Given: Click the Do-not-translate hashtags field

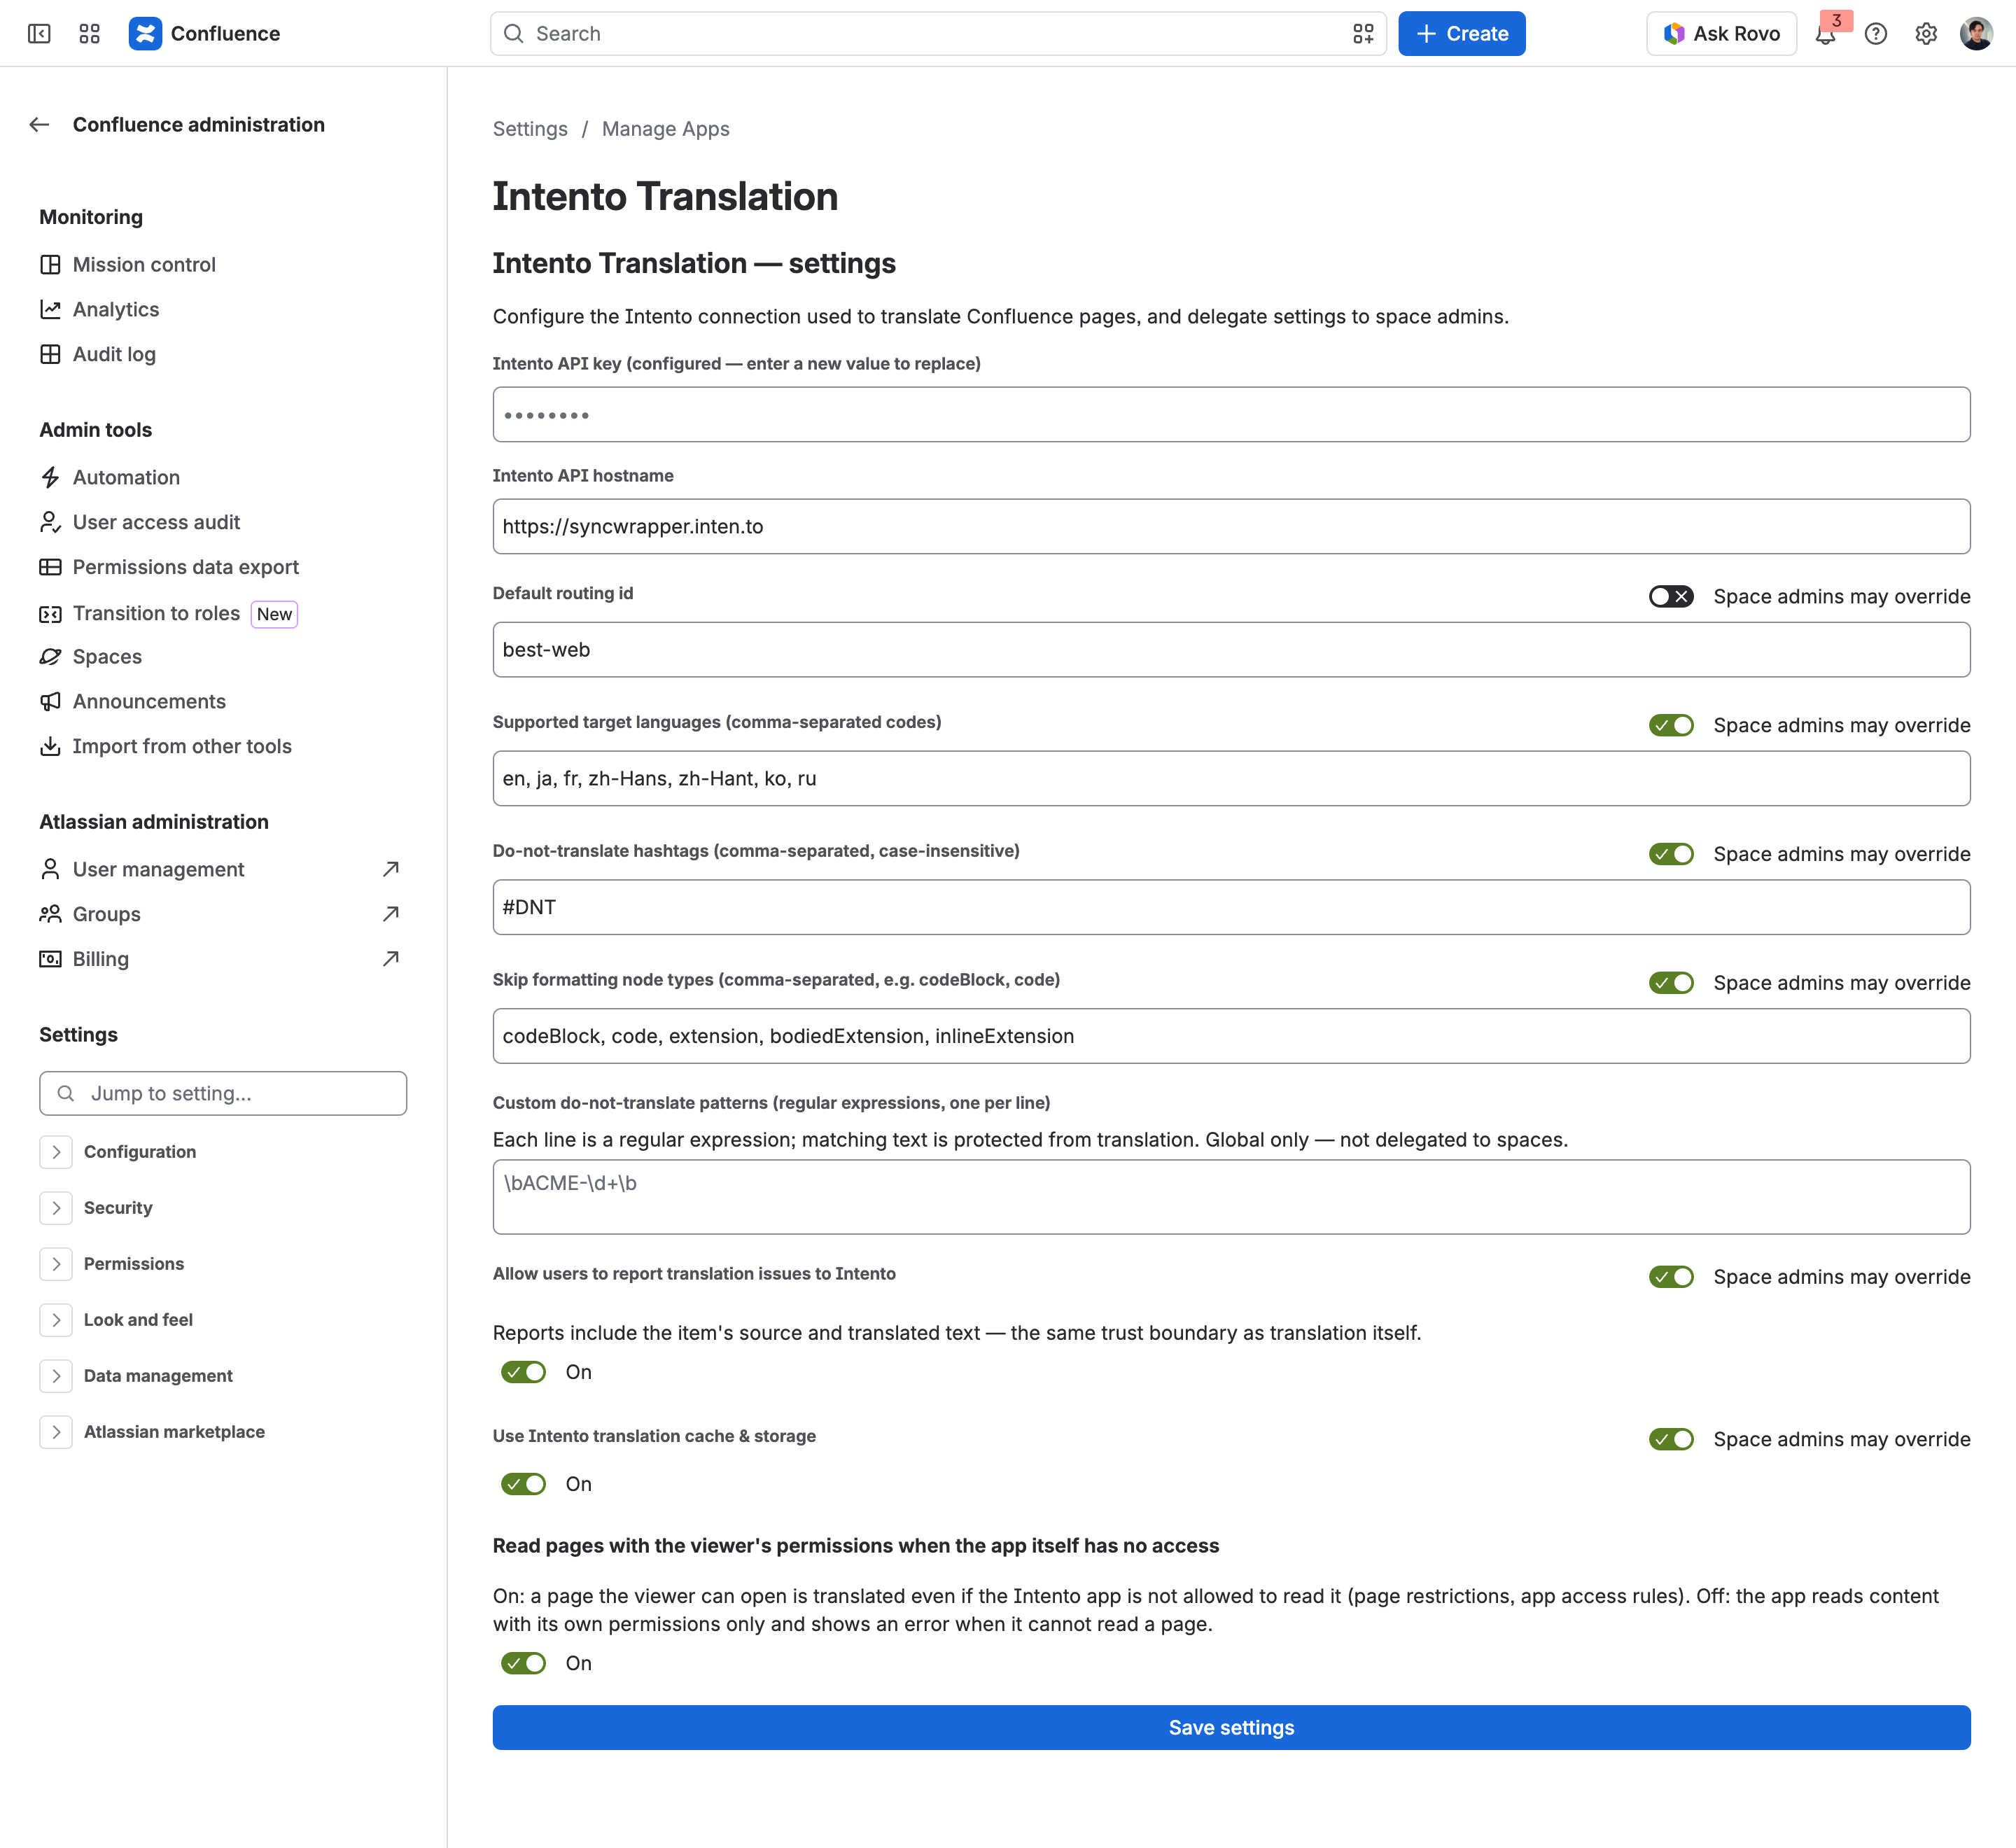Looking at the screenshot, I should 1231,908.
